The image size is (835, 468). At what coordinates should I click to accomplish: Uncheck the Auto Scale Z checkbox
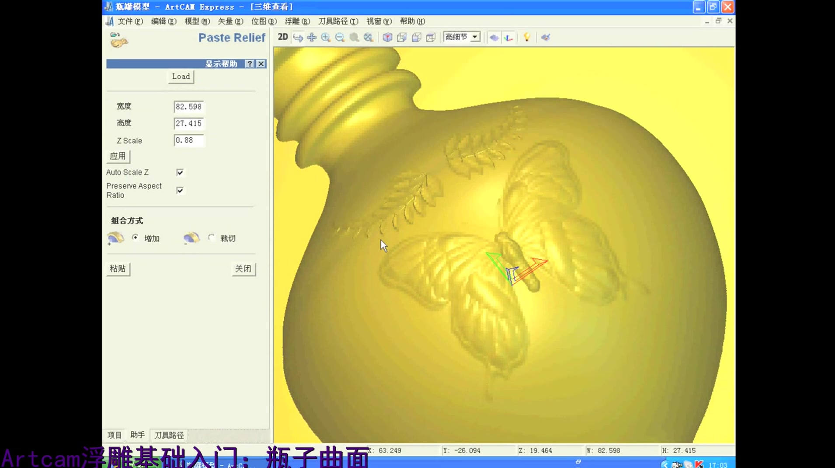(x=180, y=172)
